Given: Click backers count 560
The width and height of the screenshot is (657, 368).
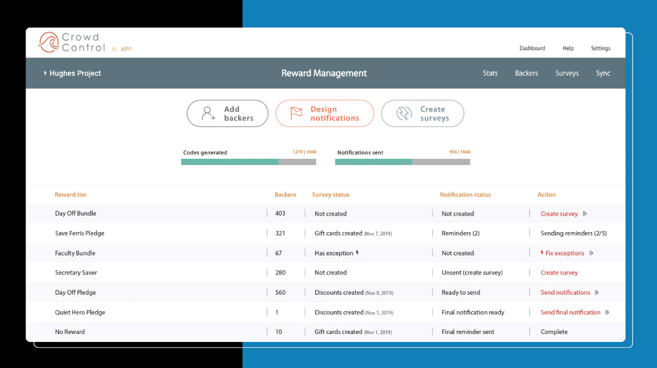Looking at the screenshot, I should point(280,293).
